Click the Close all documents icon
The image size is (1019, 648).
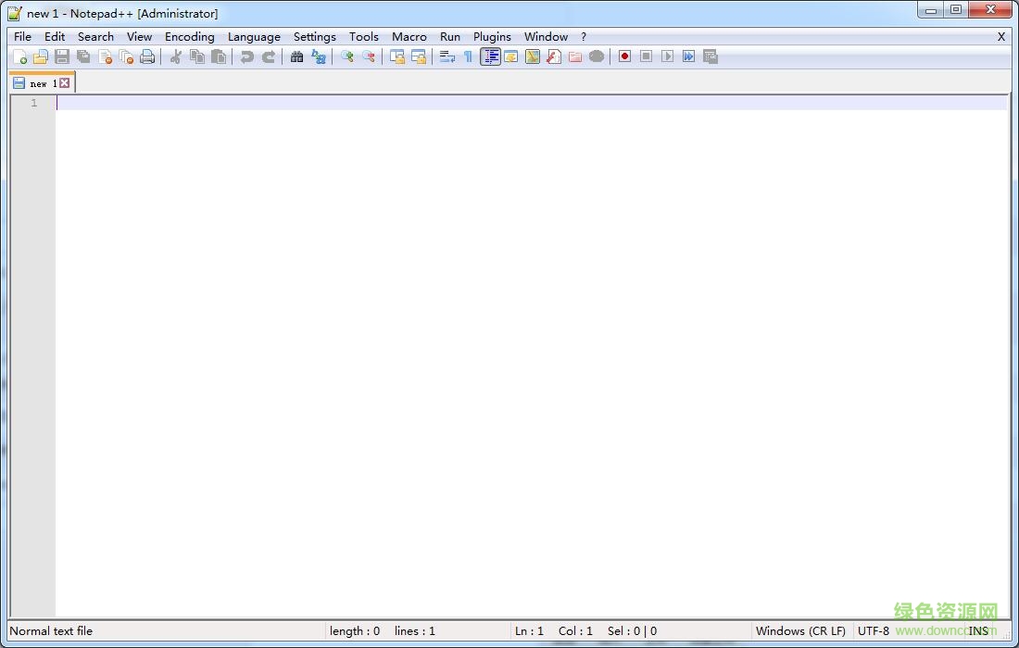(x=126, y=56)
